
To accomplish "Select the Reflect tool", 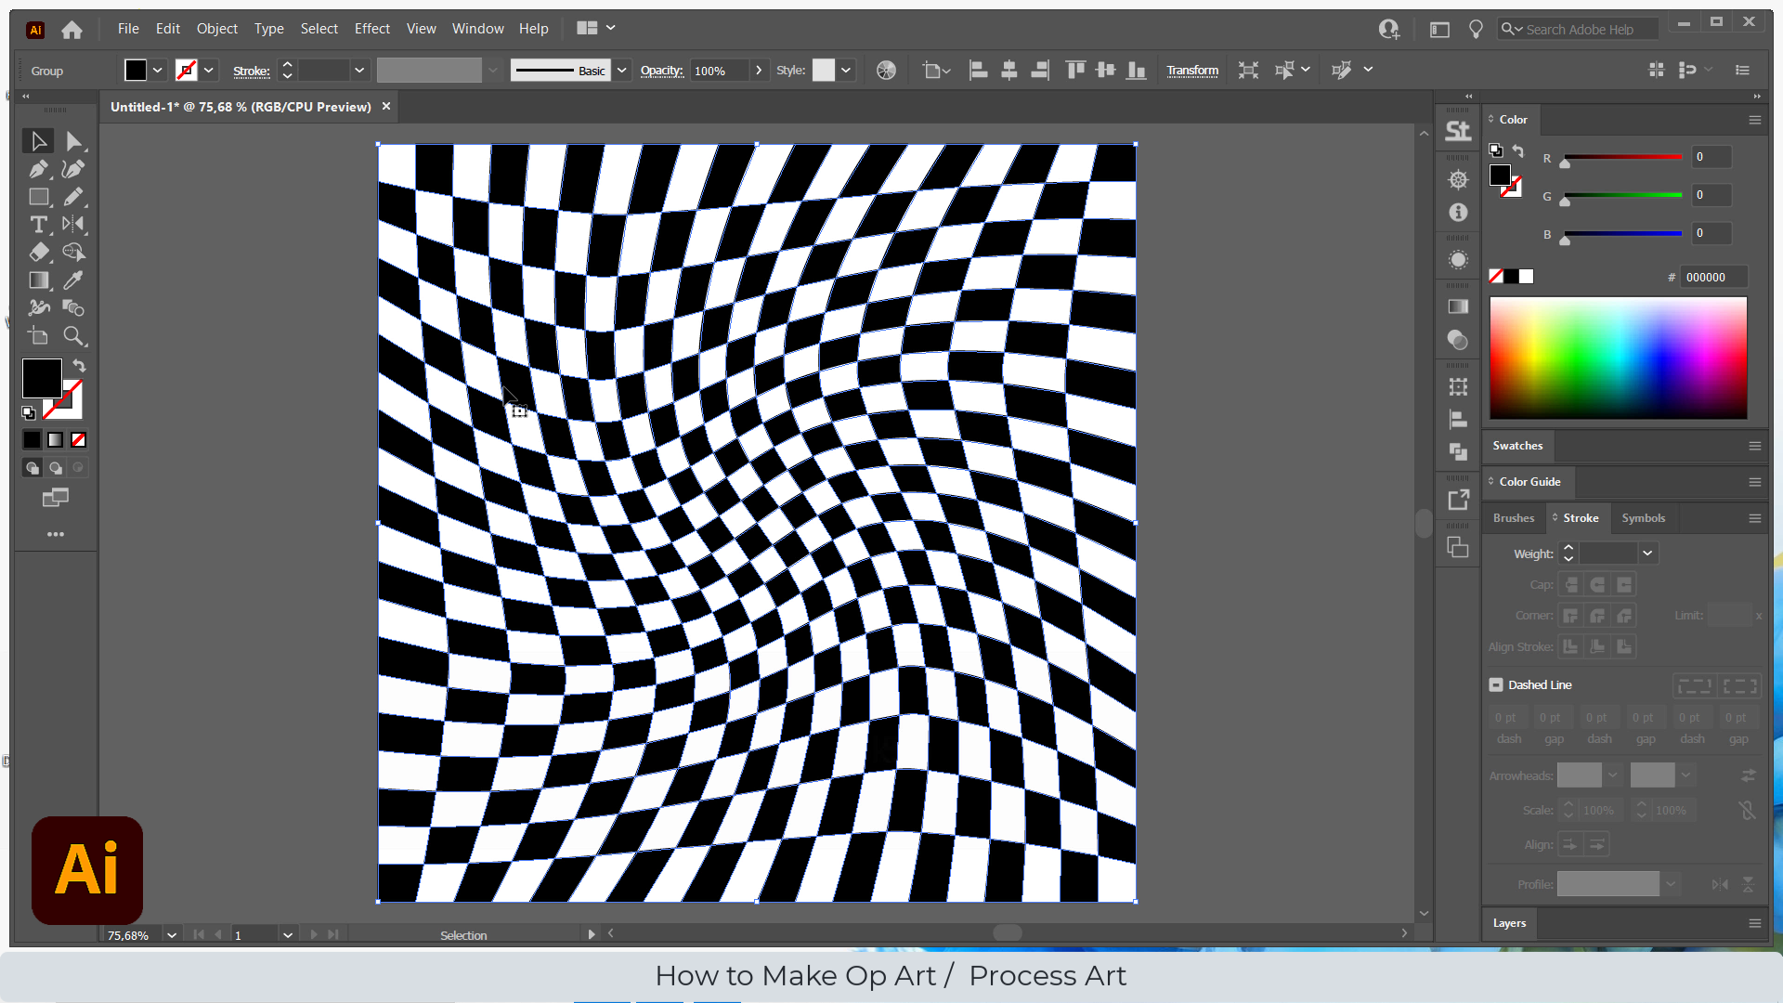I will (x=73, y=225).
